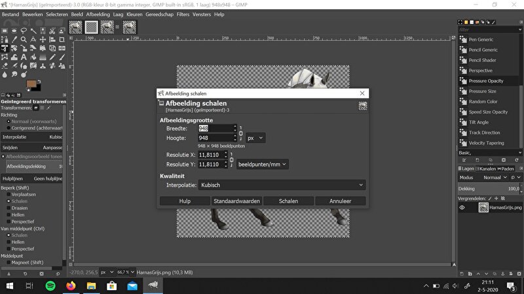Select the Eraser tool
Image resolution: width=524 pixels, height=294 pixels.
5,66
